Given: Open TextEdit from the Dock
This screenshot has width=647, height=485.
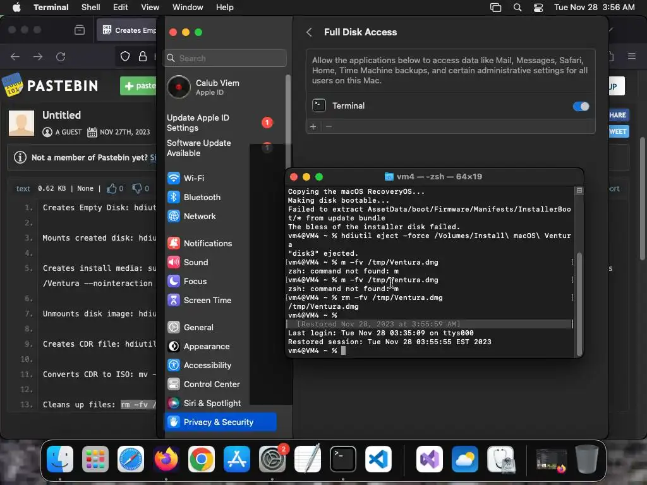Looking at the screenshot, I should 308,459.
